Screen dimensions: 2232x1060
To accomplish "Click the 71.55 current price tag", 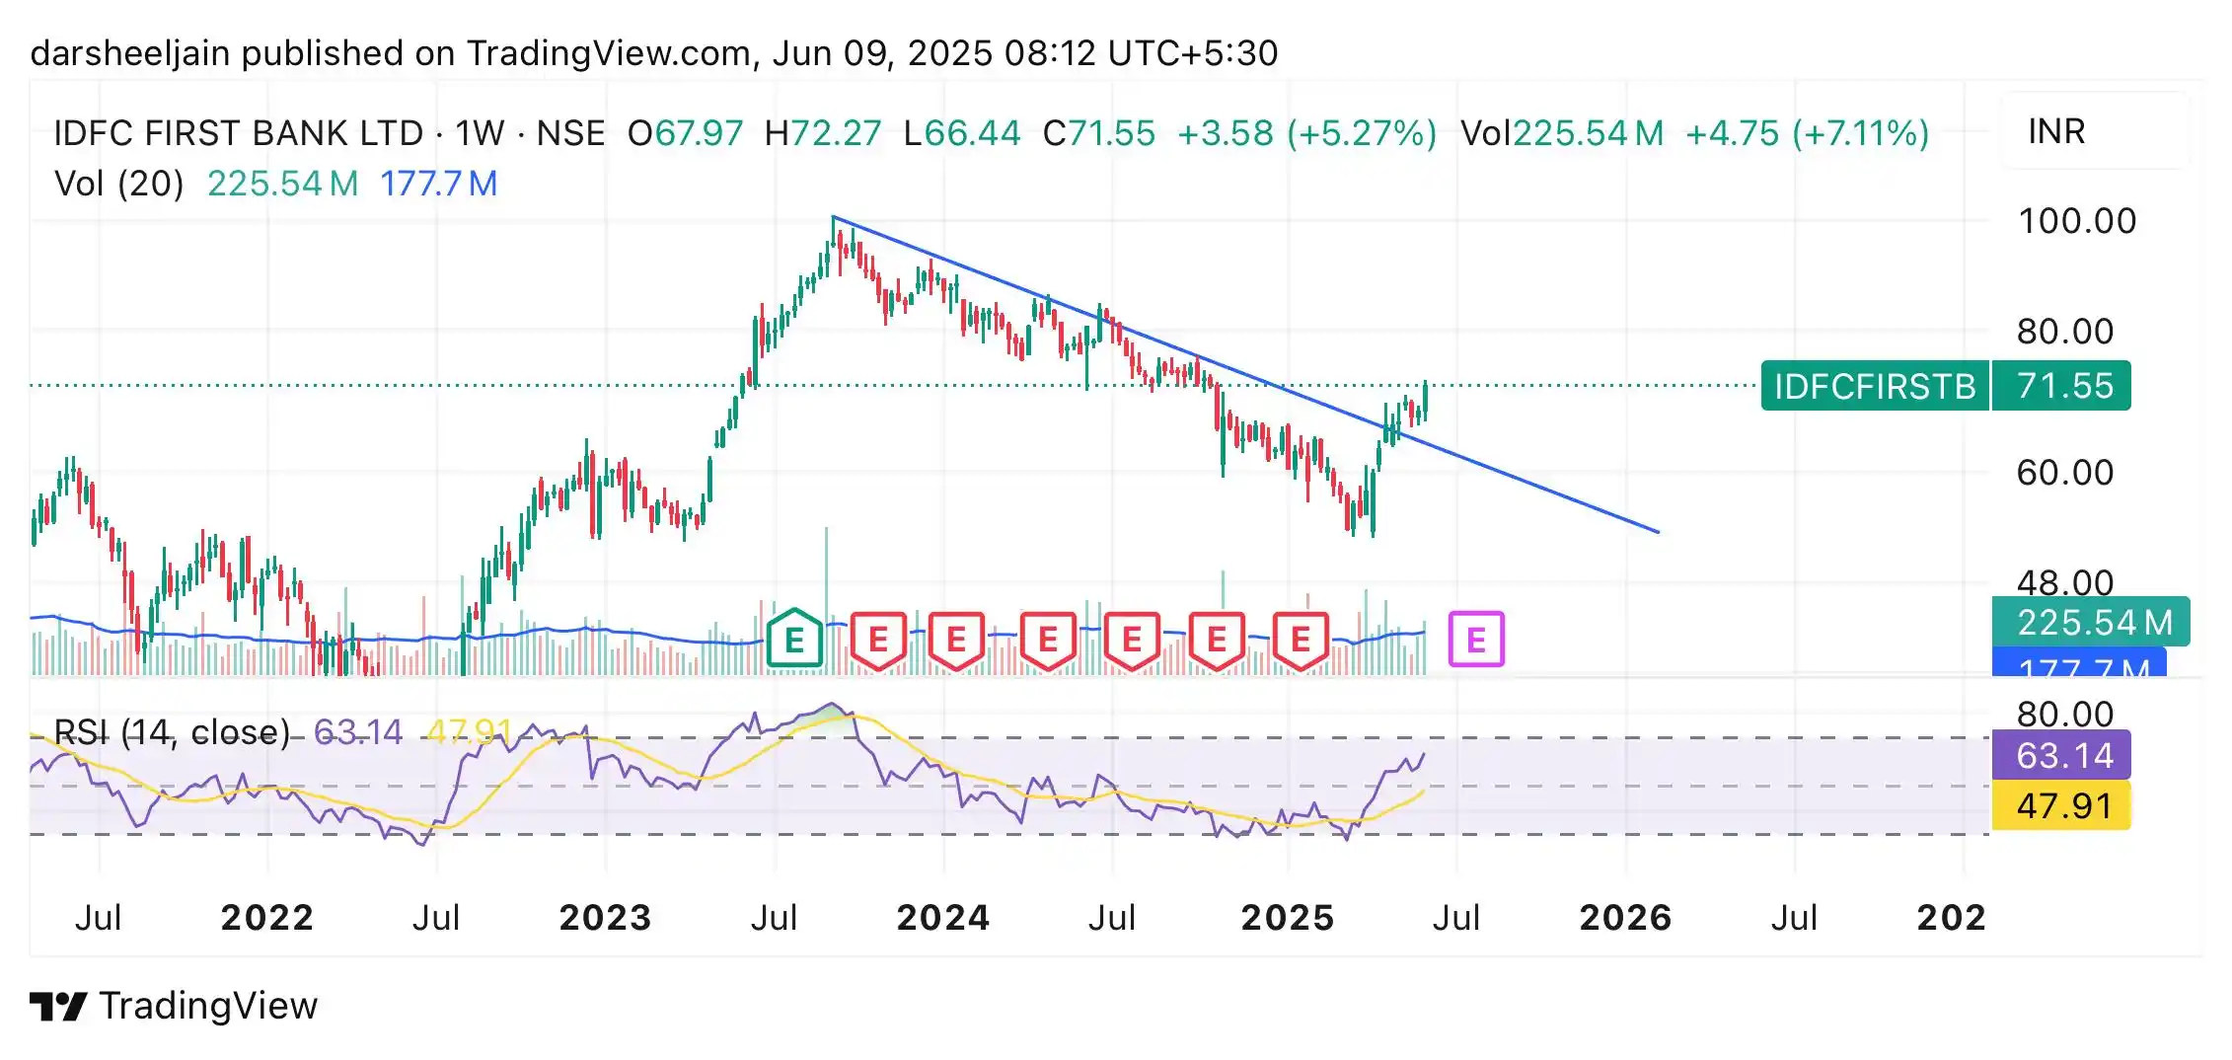I will pyautogui.click(x=2062, y=386).
